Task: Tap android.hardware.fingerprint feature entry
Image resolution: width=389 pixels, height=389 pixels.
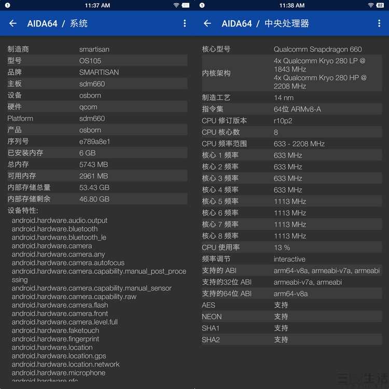Action: (x=55, y=339)
